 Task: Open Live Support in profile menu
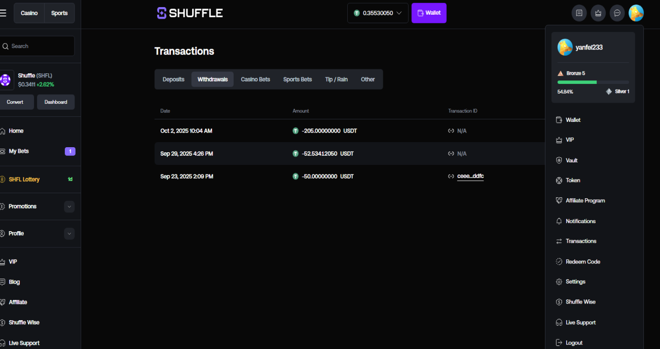pos(581,323)
